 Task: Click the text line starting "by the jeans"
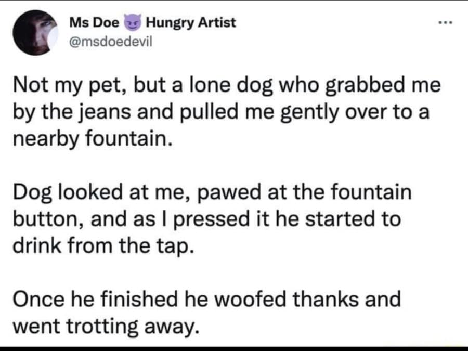221,113
